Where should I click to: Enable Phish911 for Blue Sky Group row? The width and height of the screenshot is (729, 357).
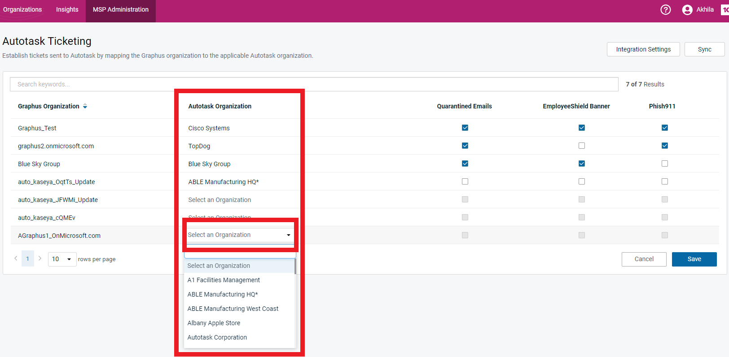point(665,163)
